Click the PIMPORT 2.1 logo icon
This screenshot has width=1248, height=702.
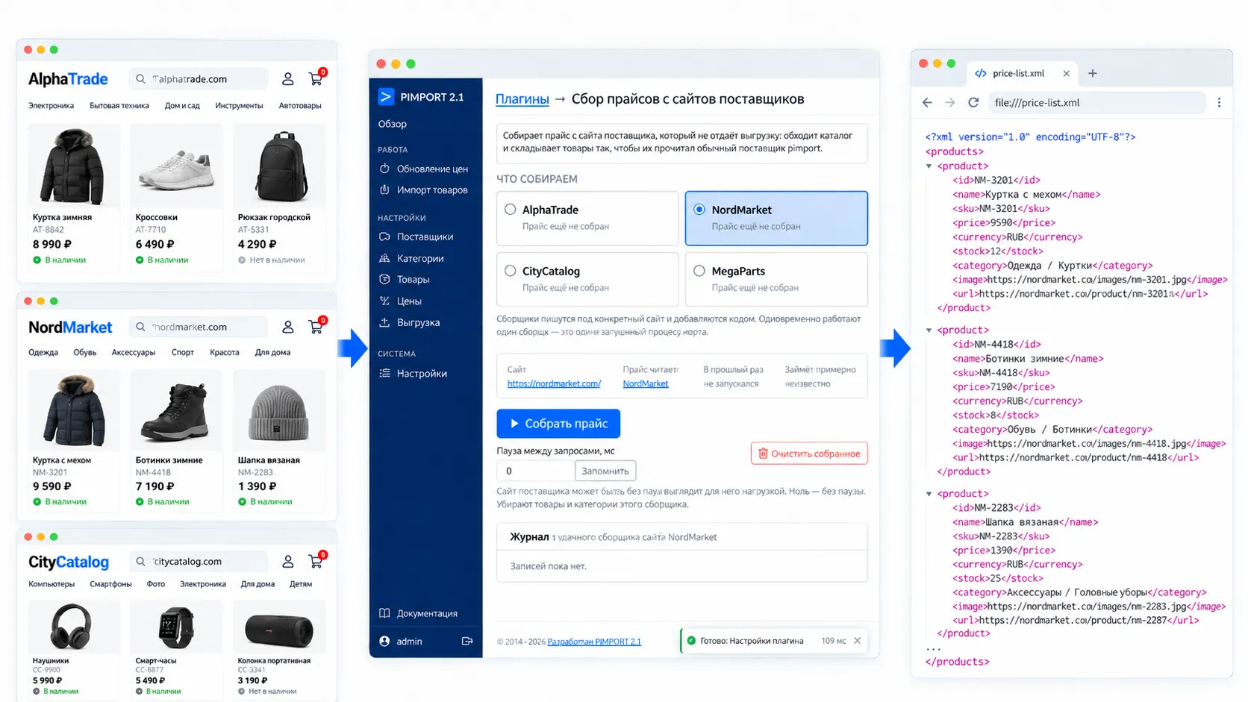(x=386, y=97)
